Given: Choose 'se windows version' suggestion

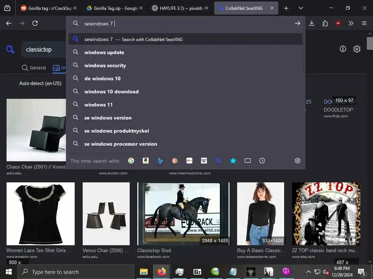Looking at the screenshot, I should (185, 117).
